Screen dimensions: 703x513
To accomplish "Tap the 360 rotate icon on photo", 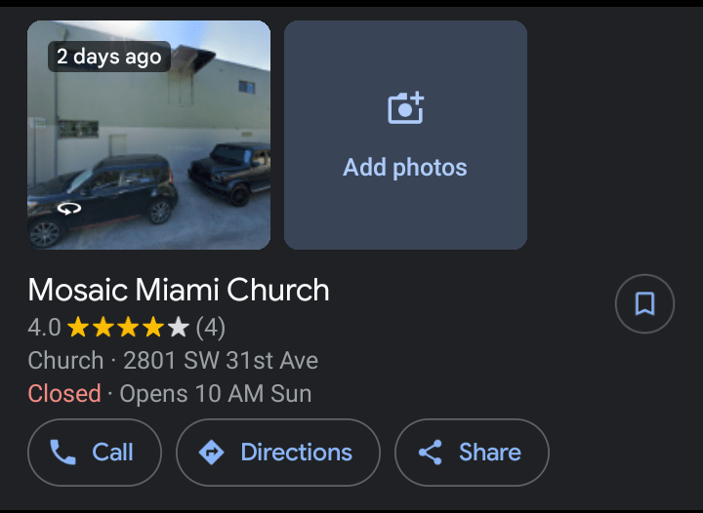I will (x=68, y=208).
